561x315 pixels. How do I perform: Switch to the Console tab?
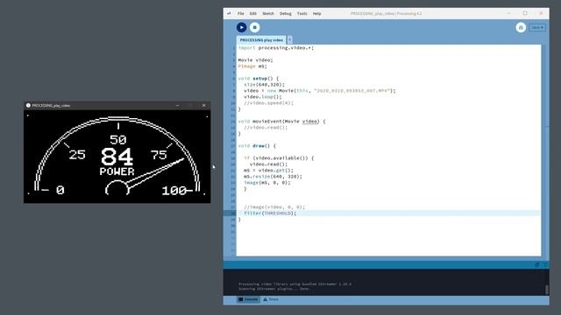pyautogui.click(x=248, y=299)
